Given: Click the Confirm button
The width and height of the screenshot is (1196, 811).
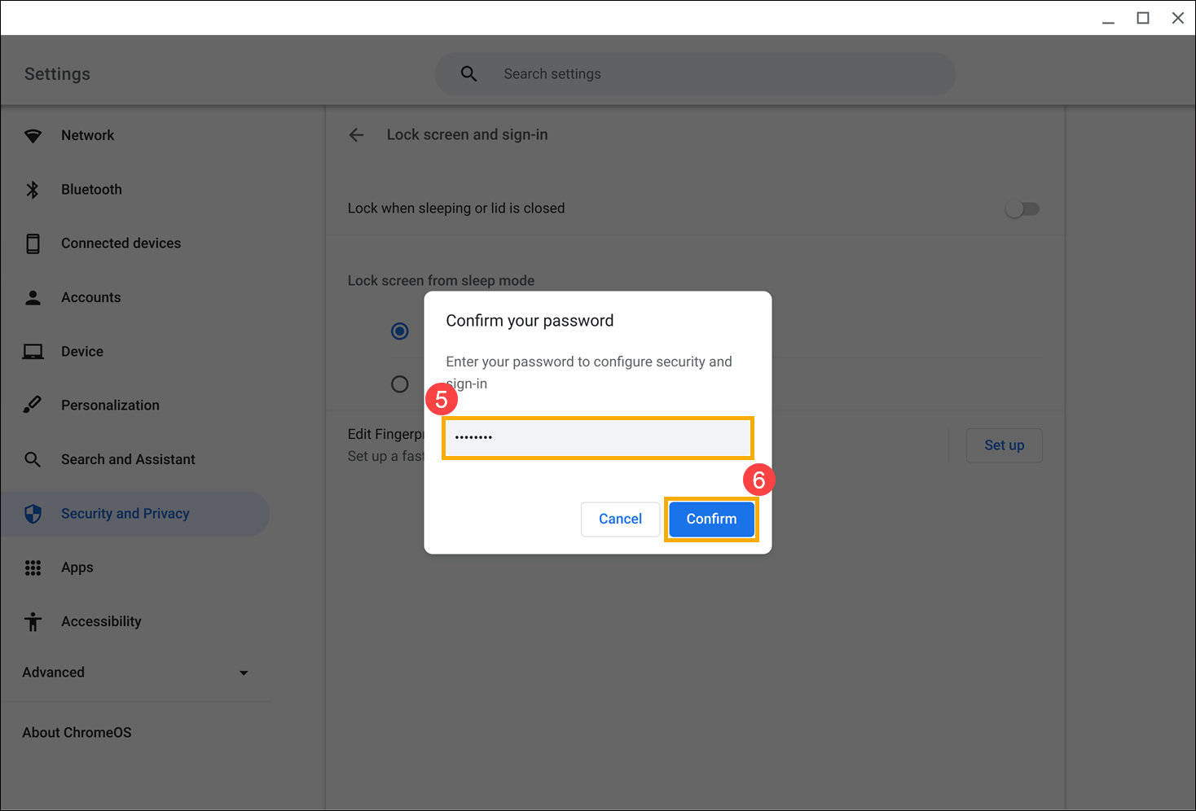Looking at the screenshot, I should tap(711, 519).
